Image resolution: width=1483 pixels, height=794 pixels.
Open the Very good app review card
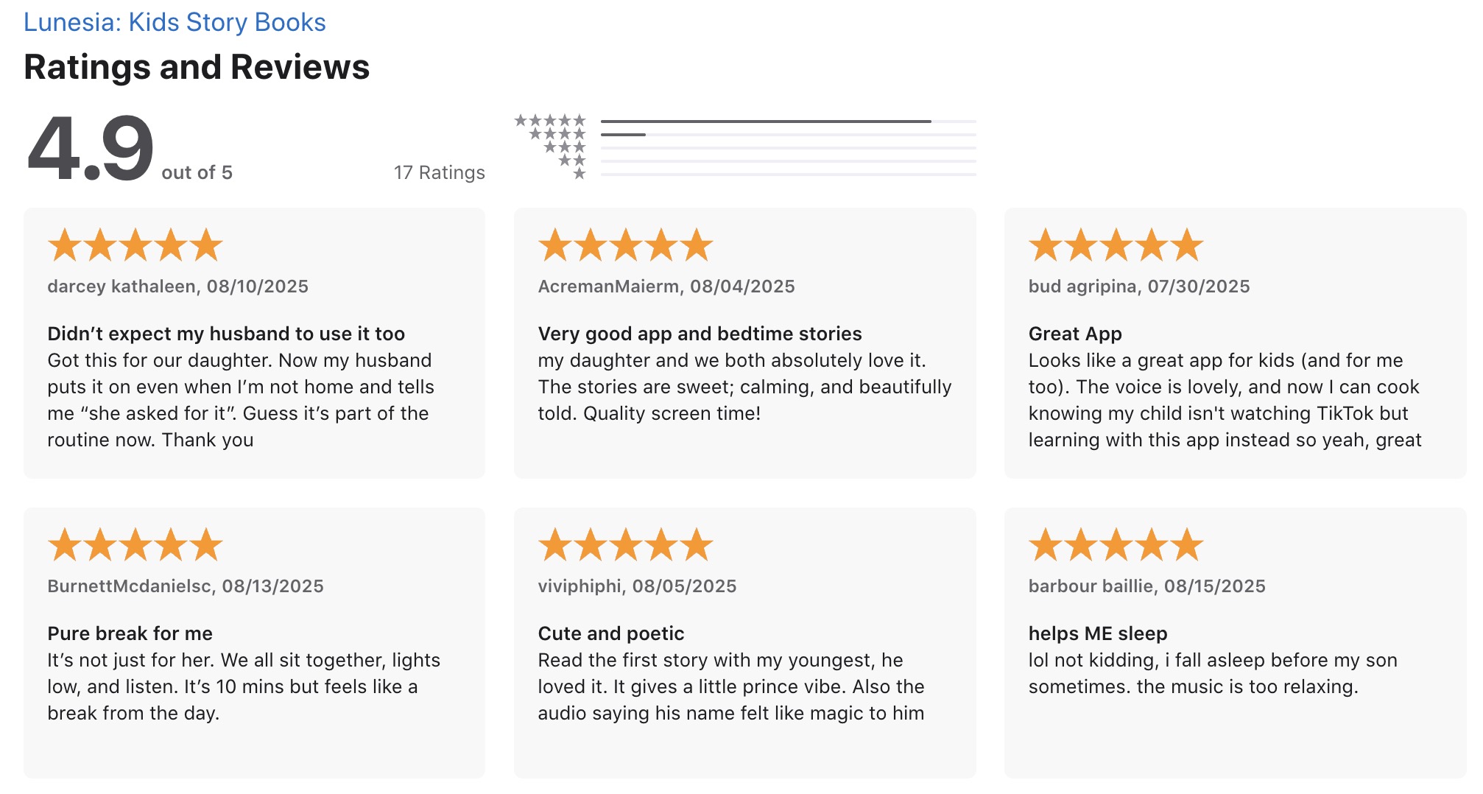744,343
